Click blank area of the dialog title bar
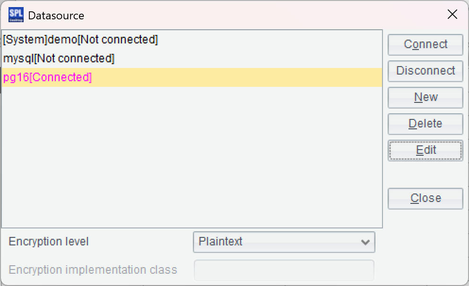 (x=260, y=15)
